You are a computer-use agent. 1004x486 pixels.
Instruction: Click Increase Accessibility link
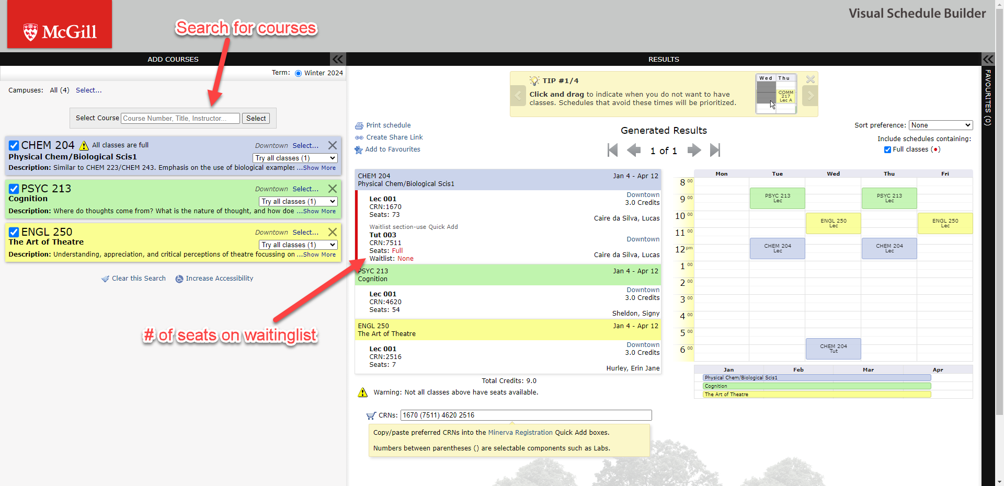pos(220,279)
